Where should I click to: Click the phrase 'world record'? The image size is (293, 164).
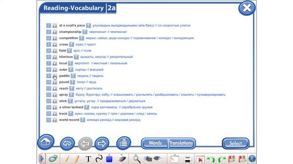point(69,120)
